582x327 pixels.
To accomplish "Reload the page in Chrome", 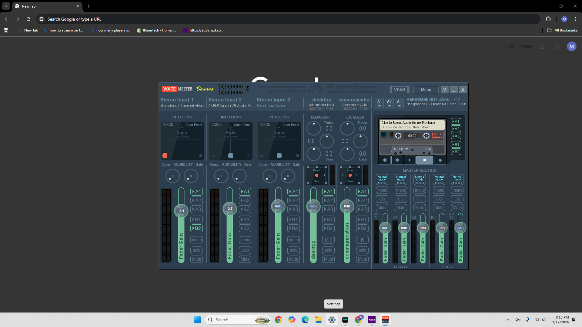I will tap(28, 19).
